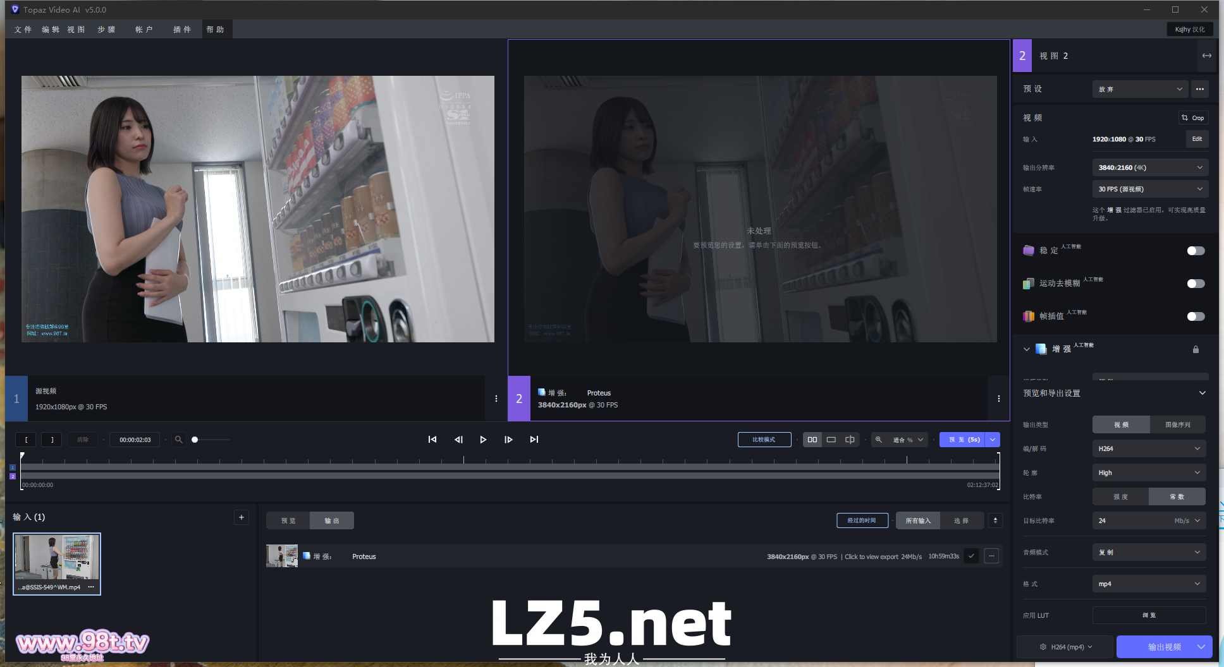
Task: Open the H264 codec dropdown
Action: [1149, 448]
